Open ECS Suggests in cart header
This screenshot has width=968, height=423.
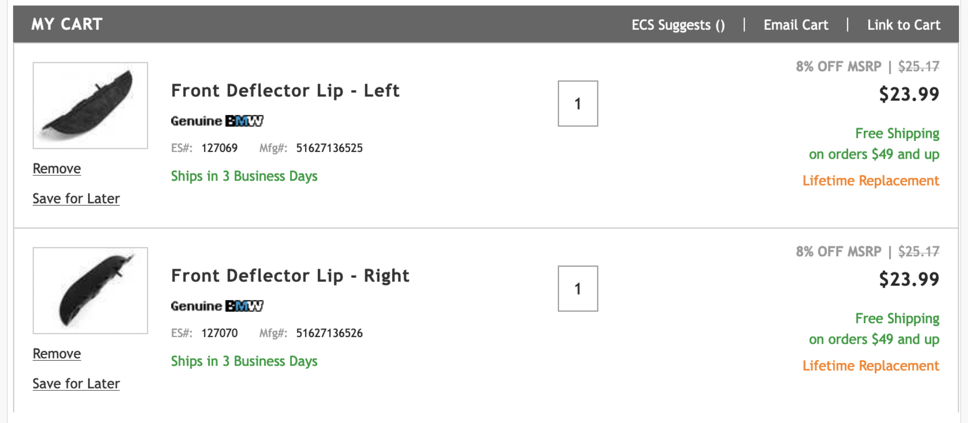pos(678,25)
